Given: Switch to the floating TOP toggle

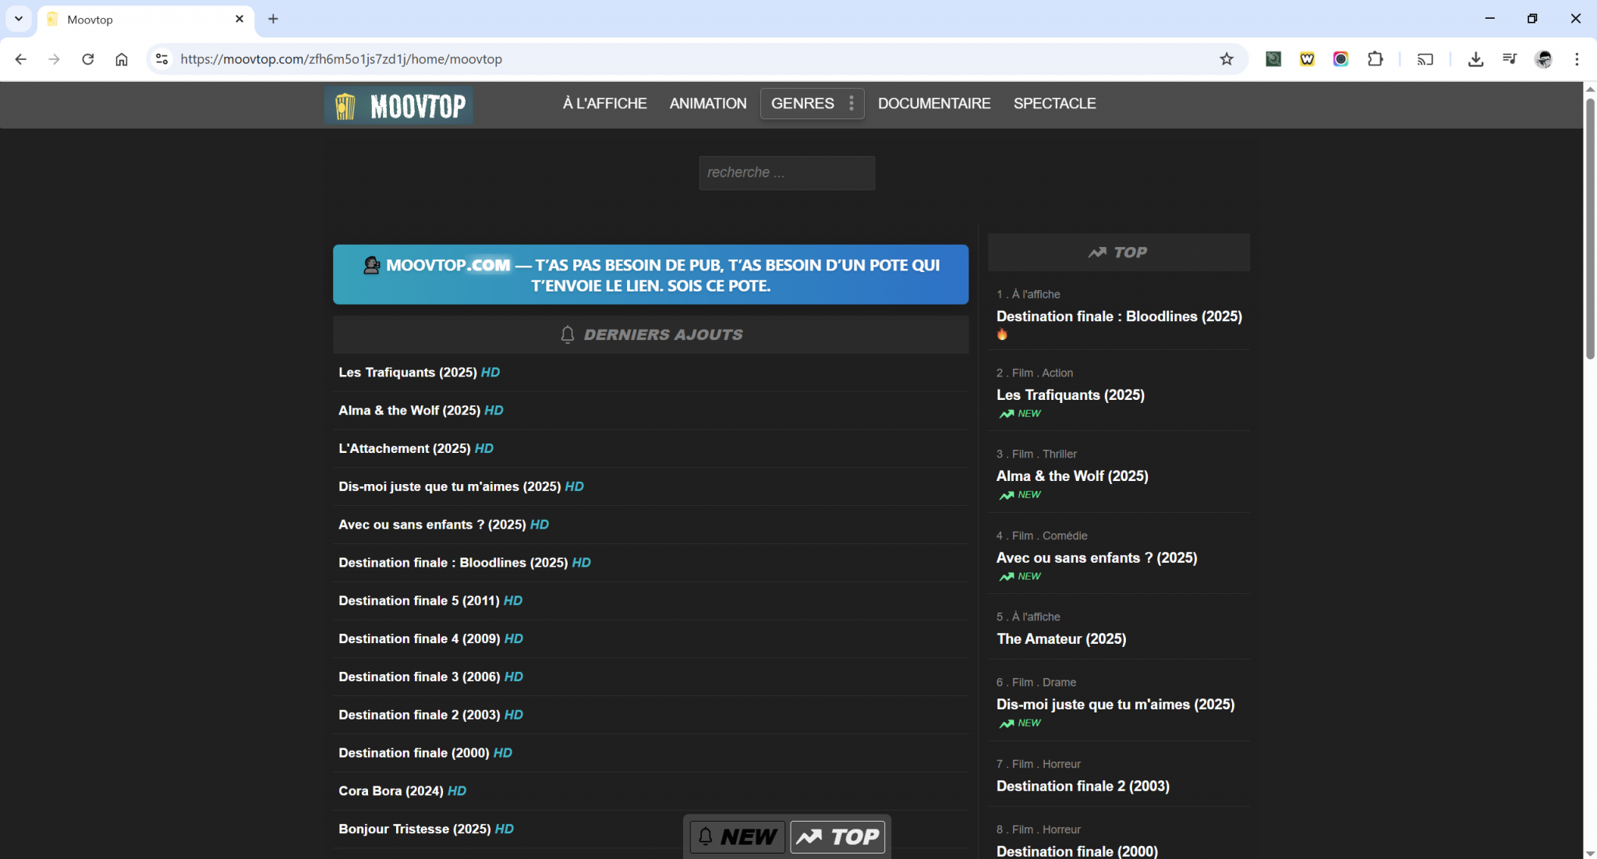Looking at the screenshot, I should 837,836.
